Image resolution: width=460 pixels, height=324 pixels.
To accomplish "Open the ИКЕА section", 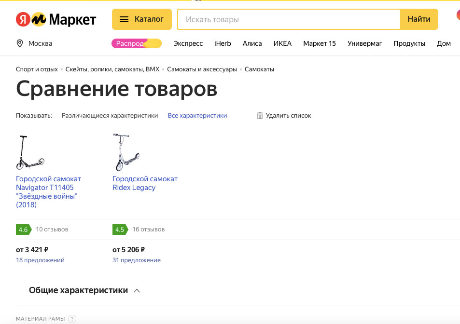I will 282,43.
